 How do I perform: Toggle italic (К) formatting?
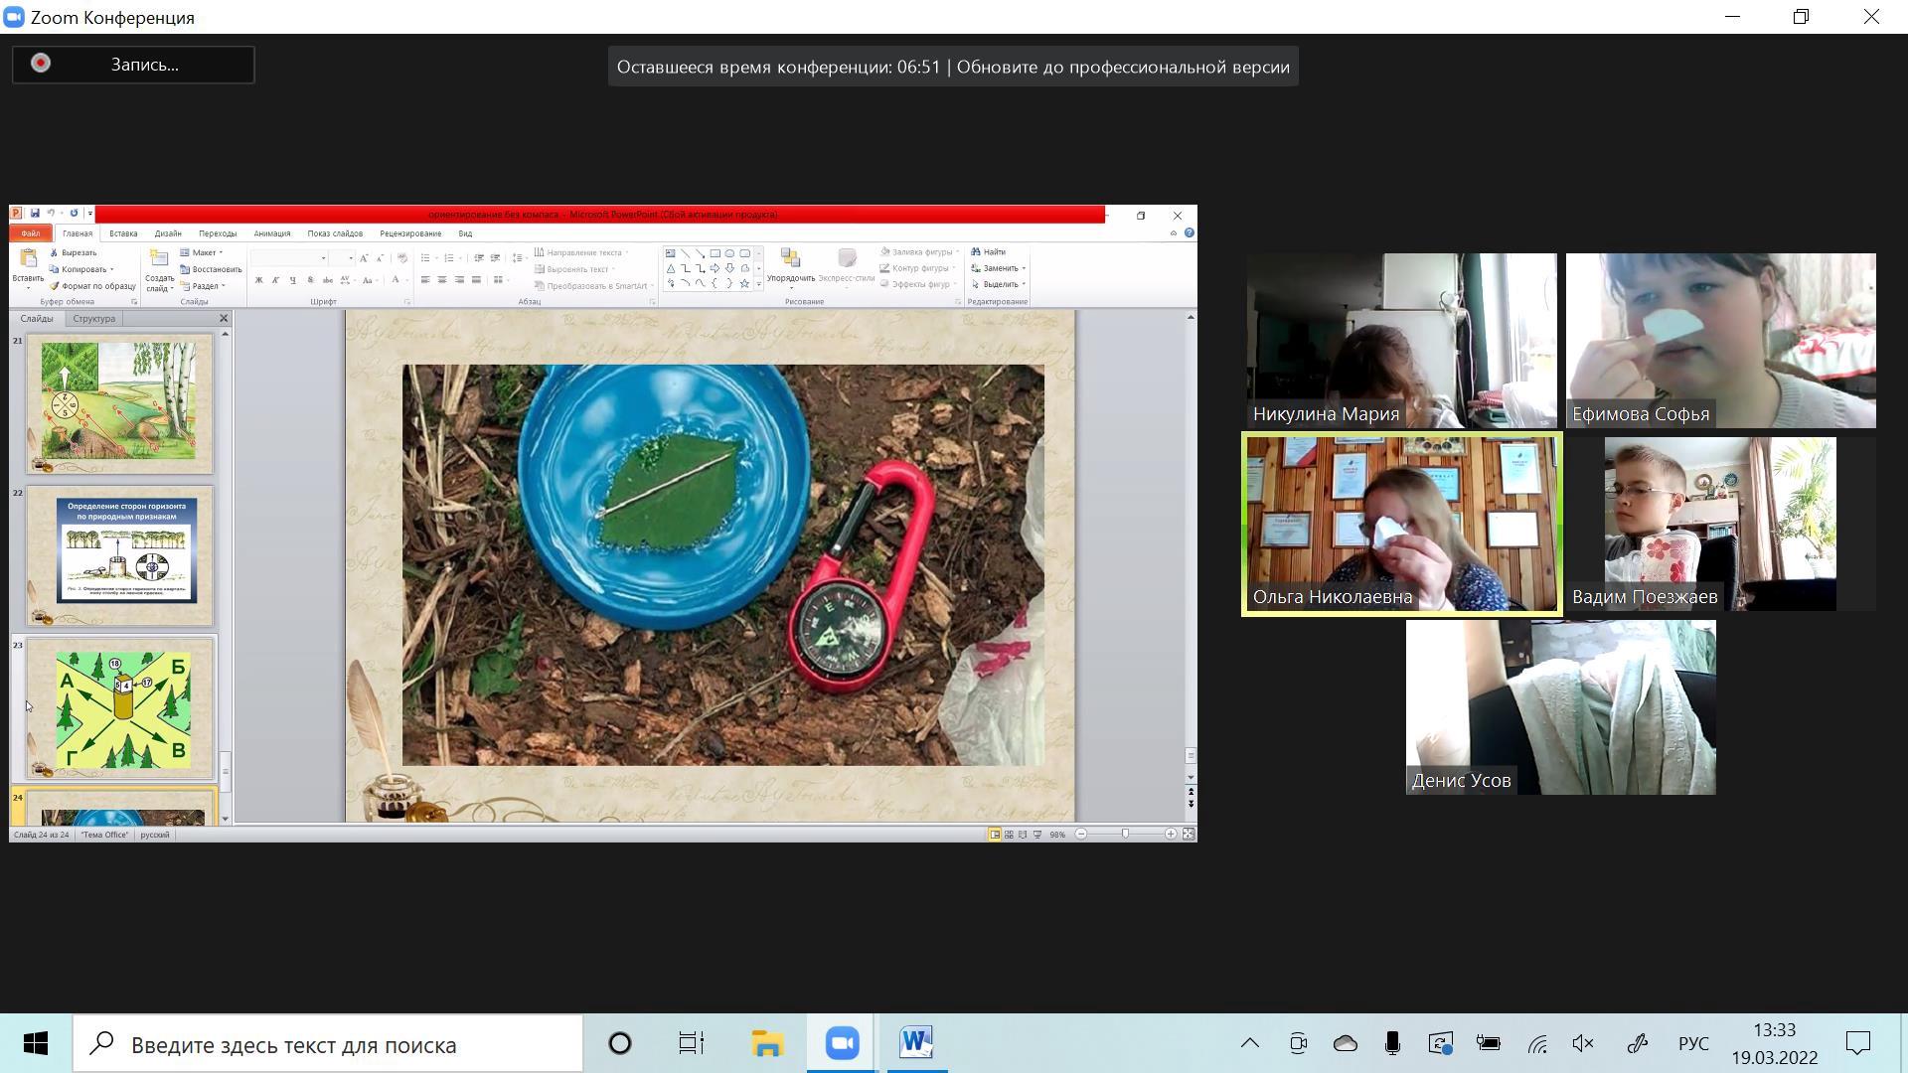click(x=276, y=280)
